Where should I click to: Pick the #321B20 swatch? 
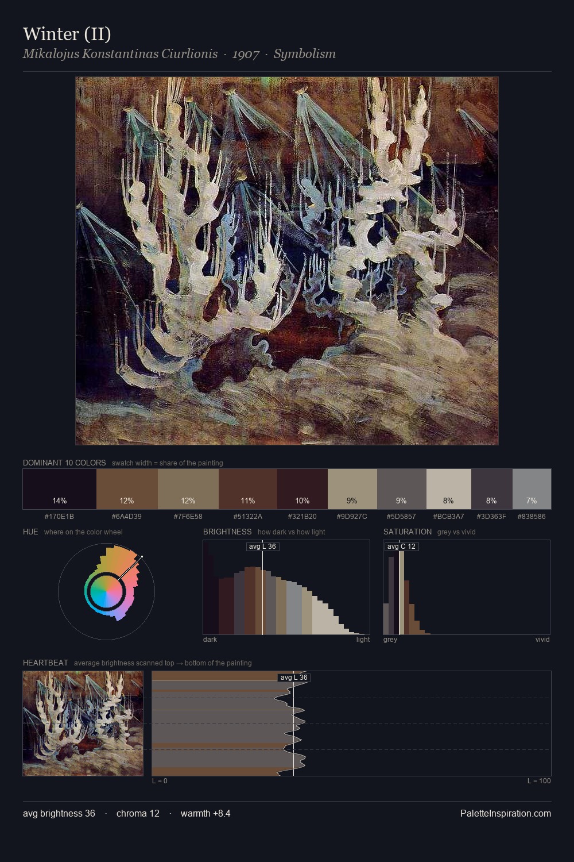[x=302, y=489]
